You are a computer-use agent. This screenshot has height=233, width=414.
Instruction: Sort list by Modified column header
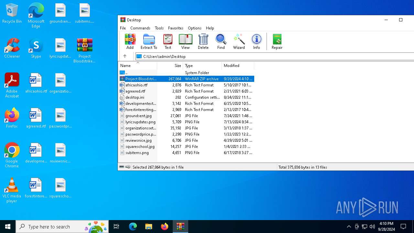[x=238, y=66]
